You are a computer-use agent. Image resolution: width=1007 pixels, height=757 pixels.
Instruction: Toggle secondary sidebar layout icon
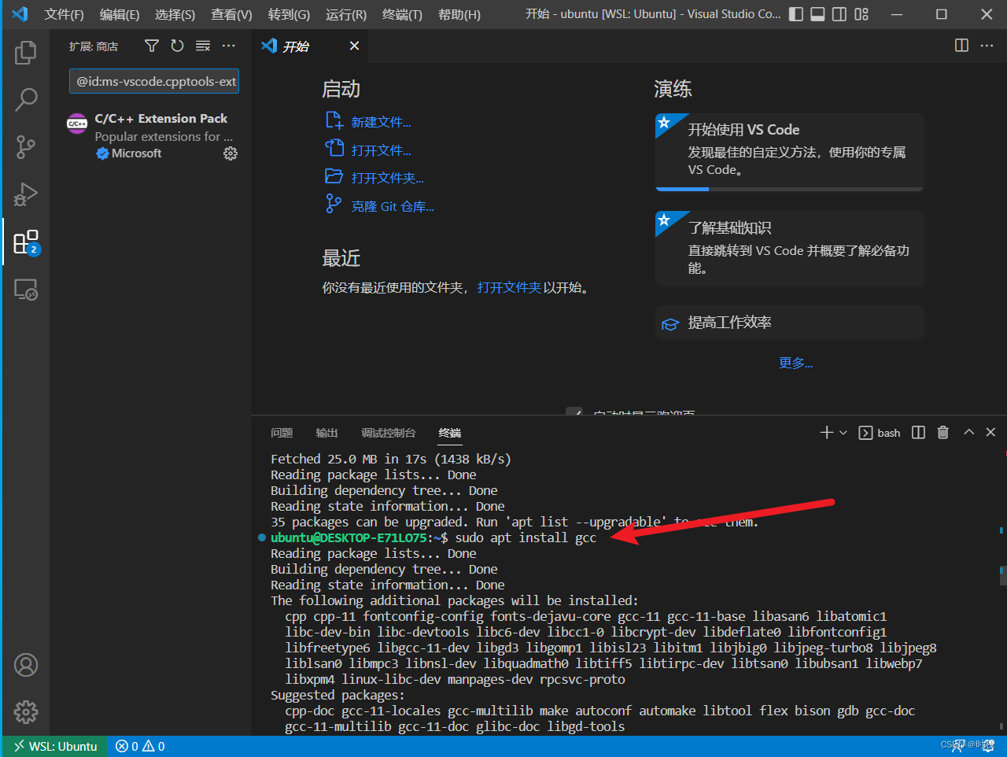(839, 14)
